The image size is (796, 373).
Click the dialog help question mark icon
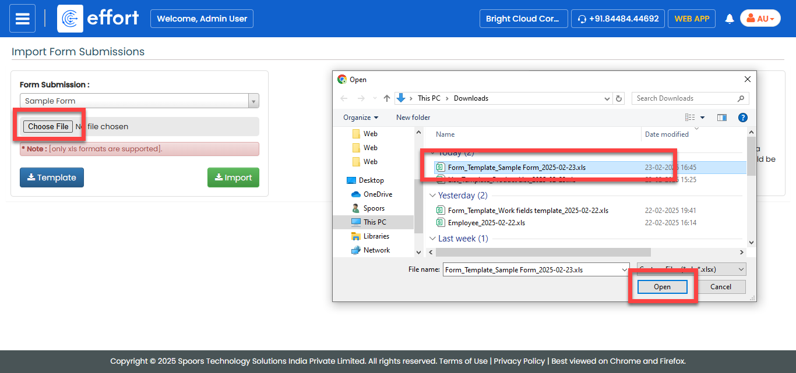click(742, 118)
